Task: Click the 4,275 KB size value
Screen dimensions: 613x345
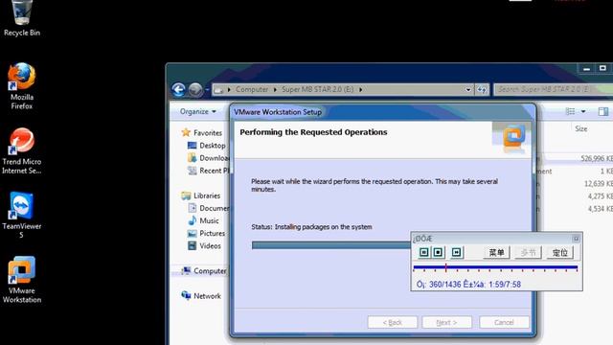Action: click(601, 195)
